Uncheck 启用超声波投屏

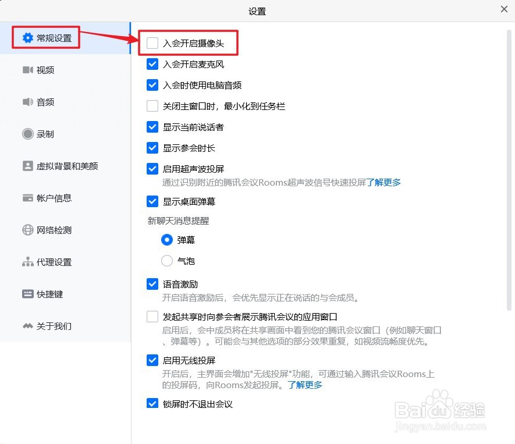[152, 169]
